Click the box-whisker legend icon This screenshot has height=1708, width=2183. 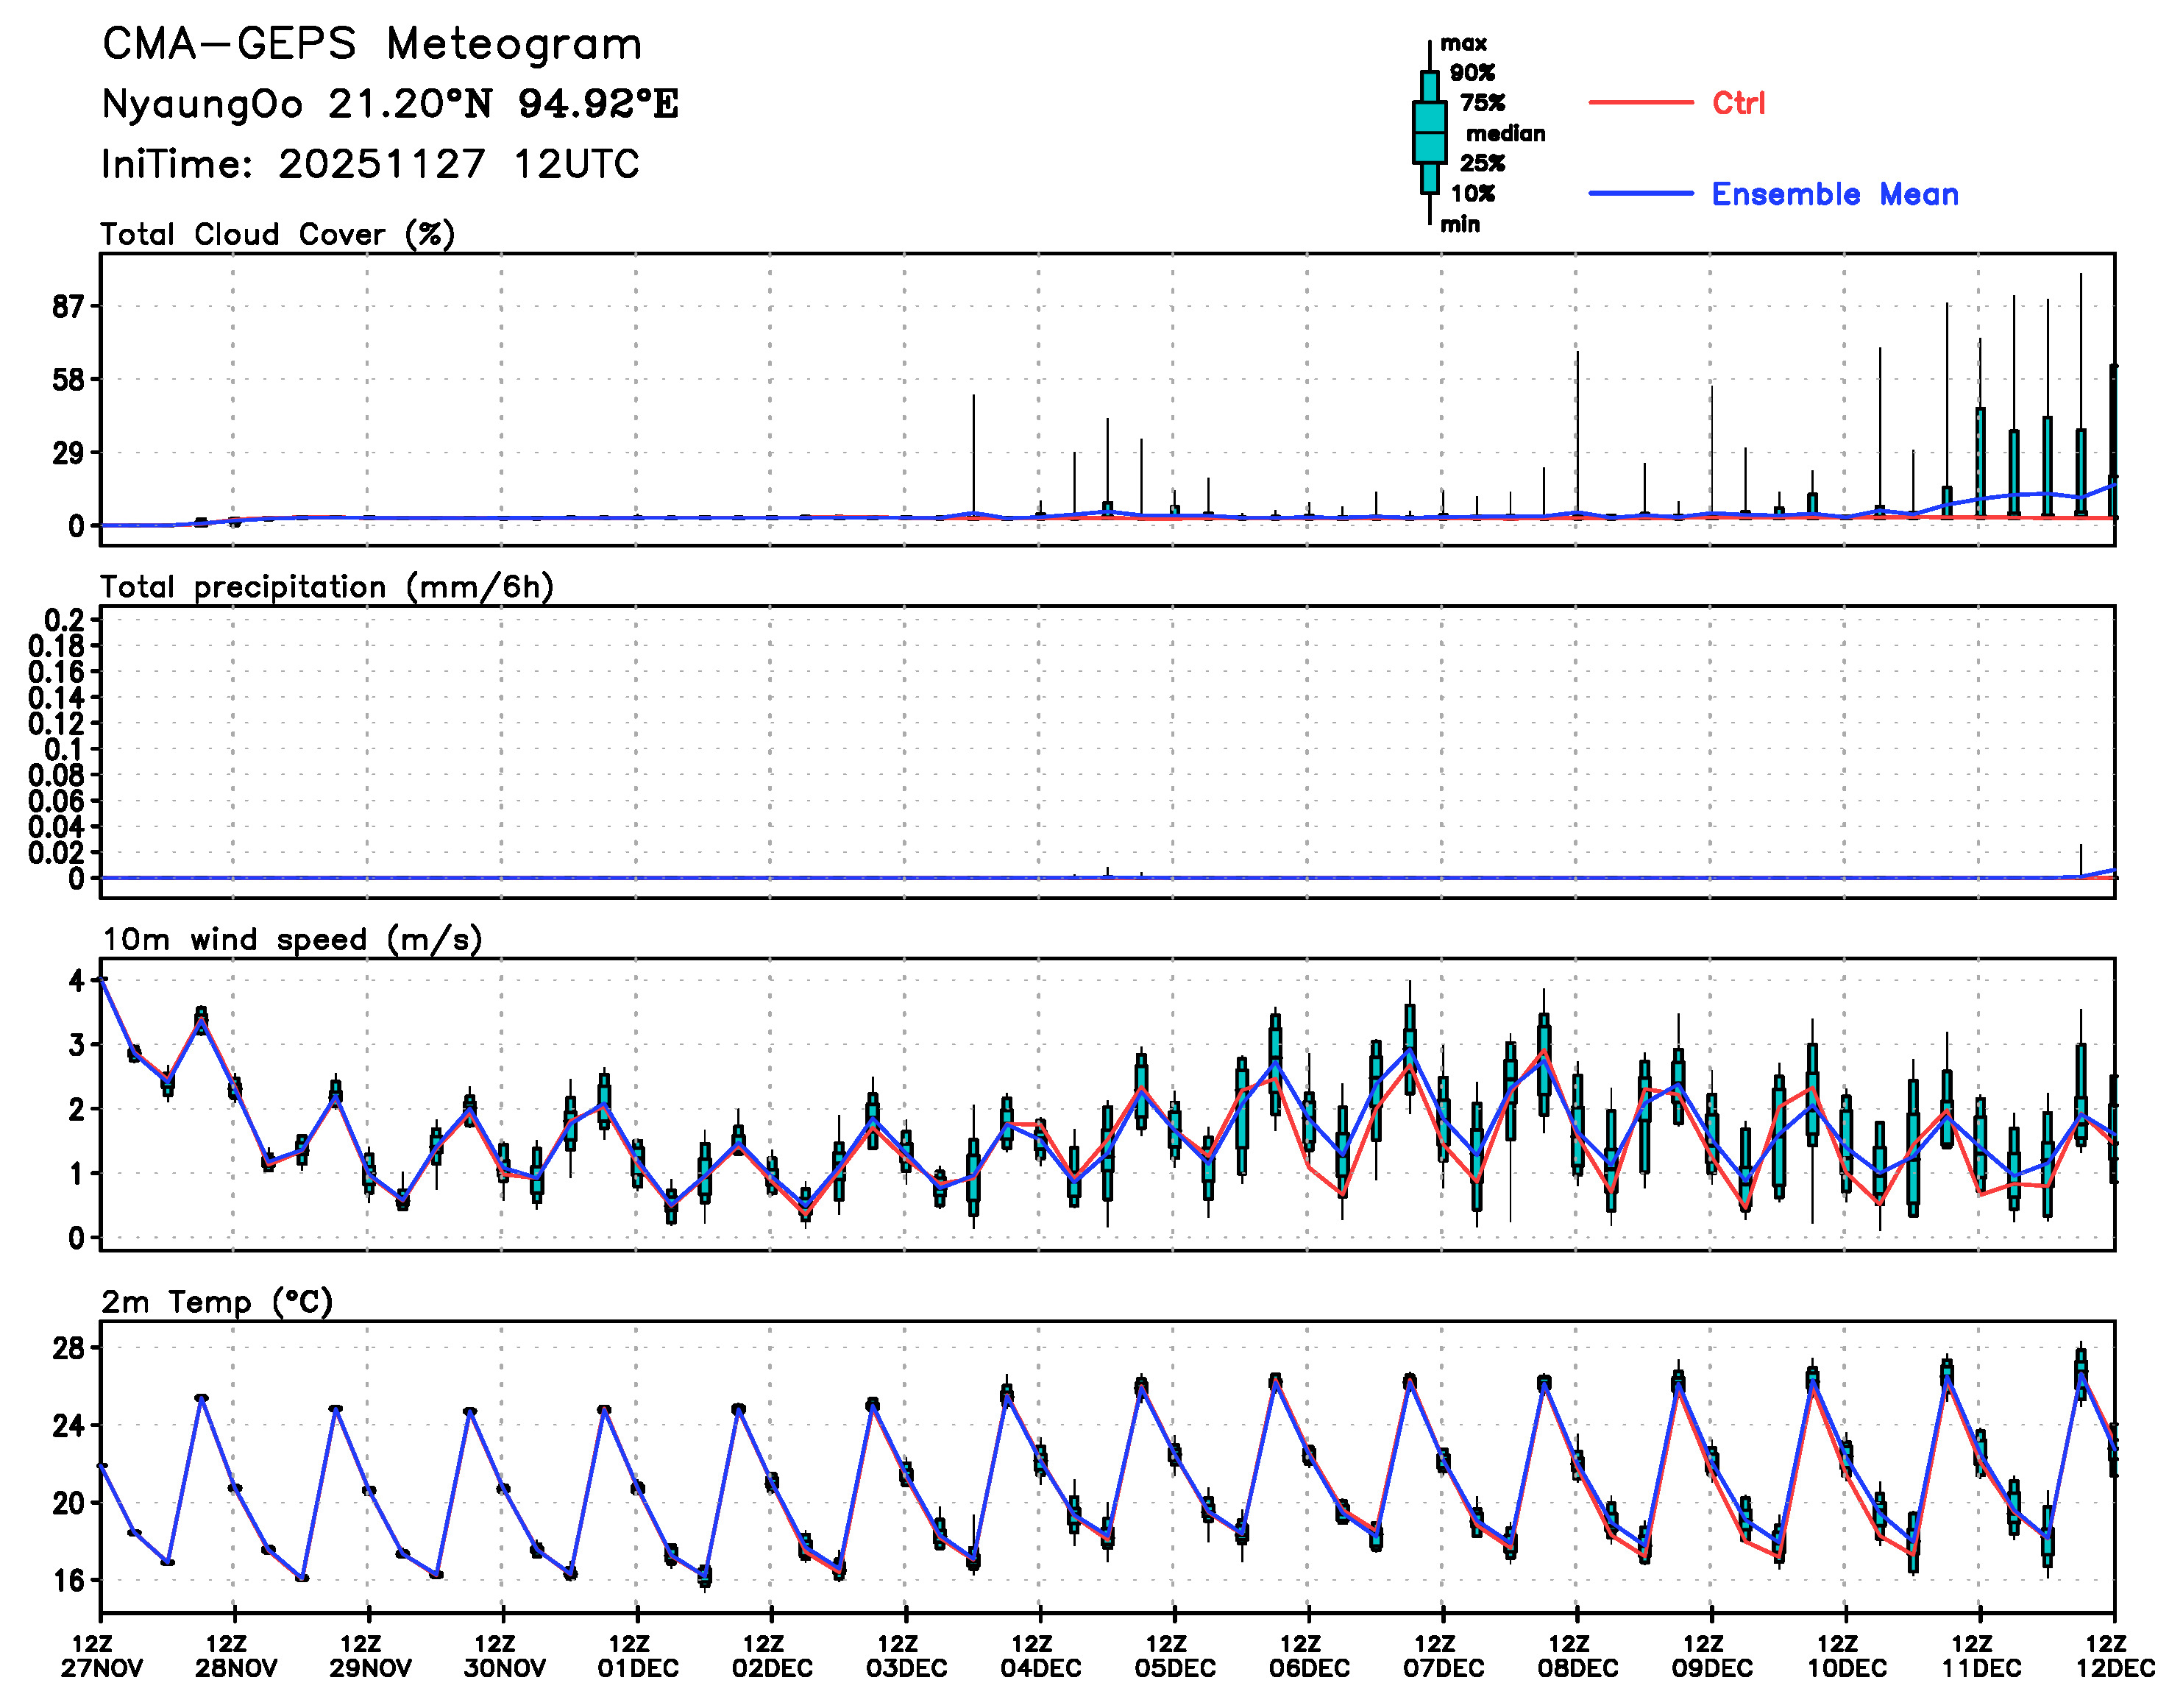click(1430, 132)
